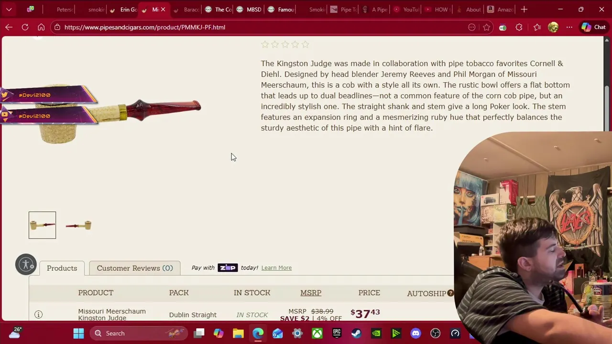Follow the Zip Learn More link
This screenshot has width=612, height=344.
[x=276, y=268]
